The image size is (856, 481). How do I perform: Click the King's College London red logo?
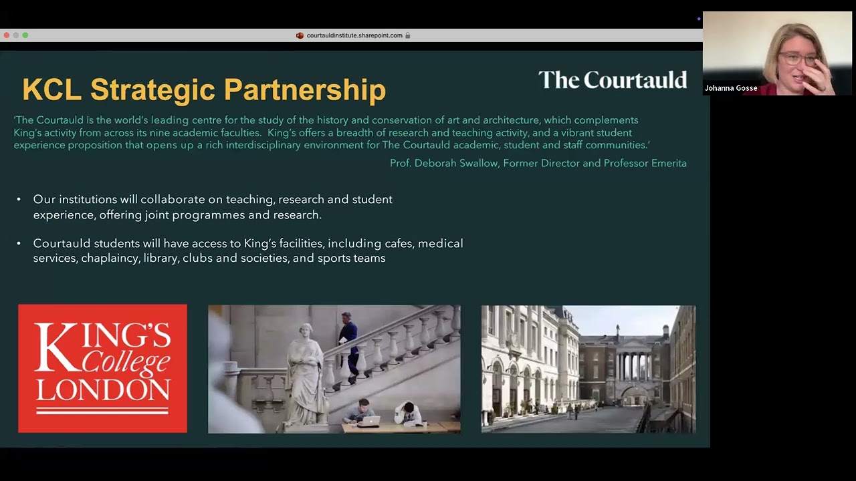pyautogui.click(x=102, y=368)
